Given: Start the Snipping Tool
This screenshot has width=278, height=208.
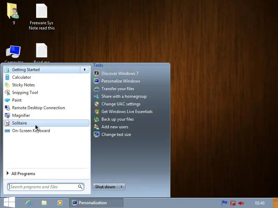Looking at the screenshot, I should click(x=25, y=93).
